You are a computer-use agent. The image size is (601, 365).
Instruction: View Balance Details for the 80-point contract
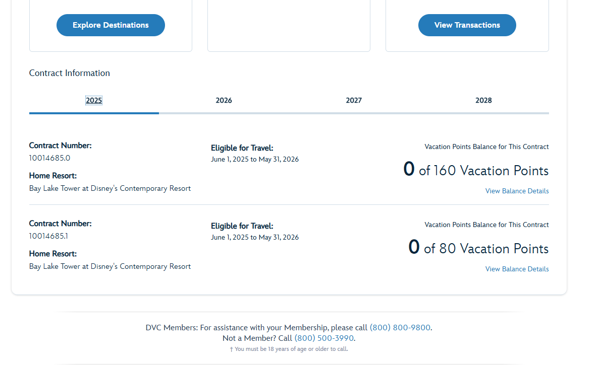(x=517, y=269)
